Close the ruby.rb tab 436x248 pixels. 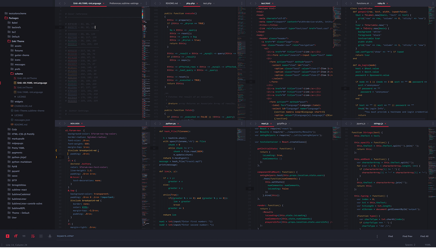click(387, 4)
